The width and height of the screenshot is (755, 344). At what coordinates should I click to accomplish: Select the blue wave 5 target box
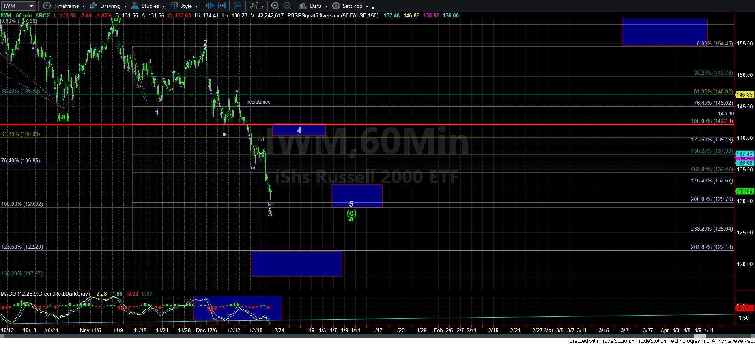click(357, 195)
